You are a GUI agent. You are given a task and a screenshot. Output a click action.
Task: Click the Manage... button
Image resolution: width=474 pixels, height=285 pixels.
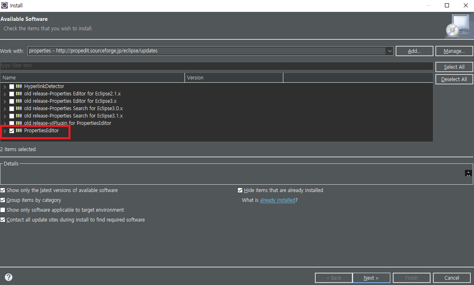coord(454,51)
